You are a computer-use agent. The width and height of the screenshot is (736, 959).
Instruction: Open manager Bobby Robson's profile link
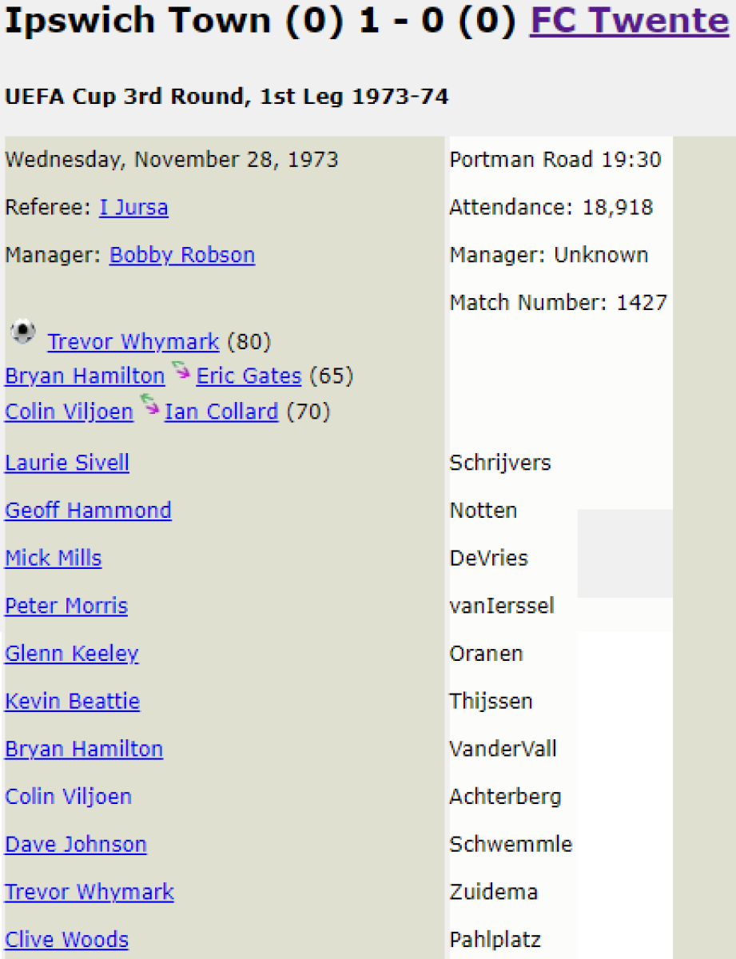coord(182,255)
